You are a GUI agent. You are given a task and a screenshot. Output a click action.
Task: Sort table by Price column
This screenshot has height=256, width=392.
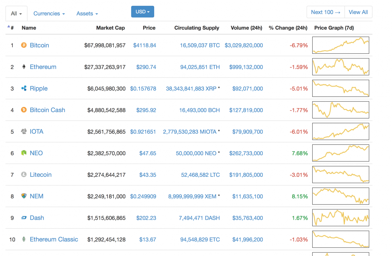(x=149, y=28)
